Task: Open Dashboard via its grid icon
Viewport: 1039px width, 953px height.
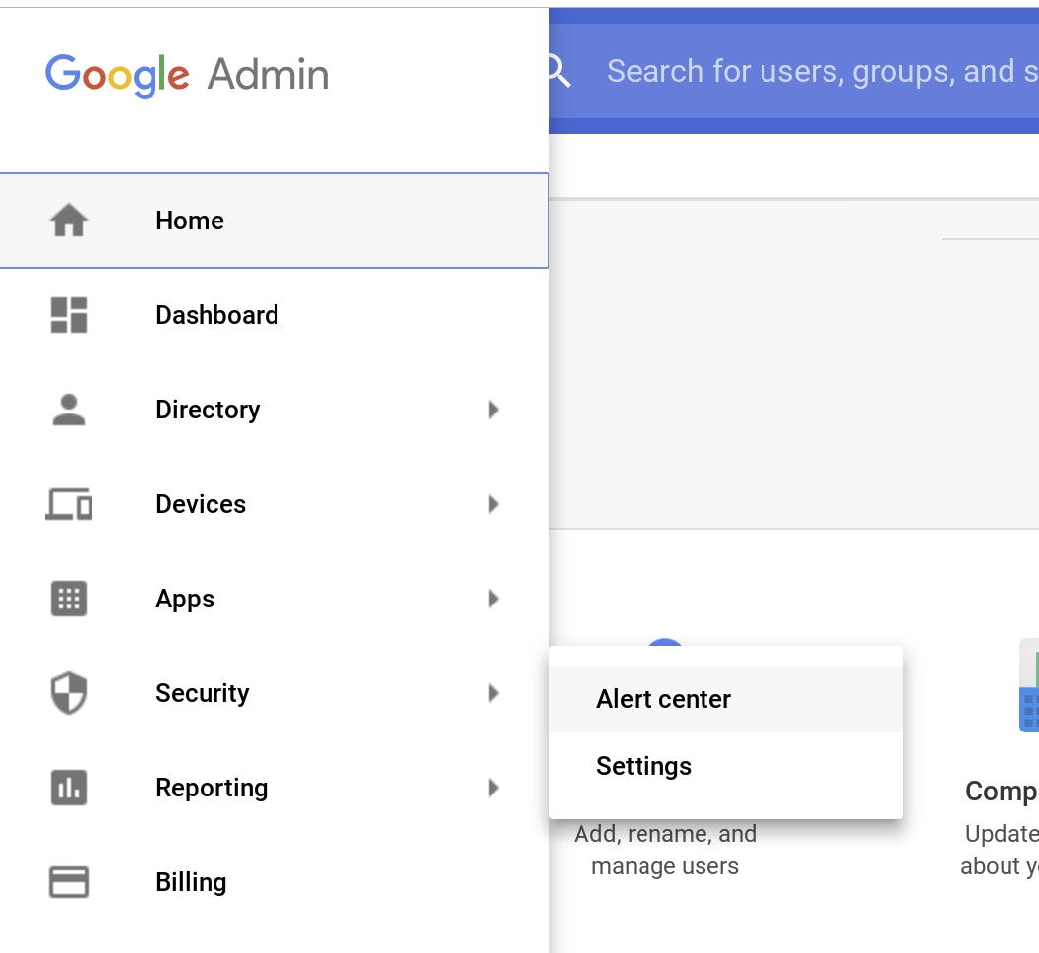Action: pos(69,315)
